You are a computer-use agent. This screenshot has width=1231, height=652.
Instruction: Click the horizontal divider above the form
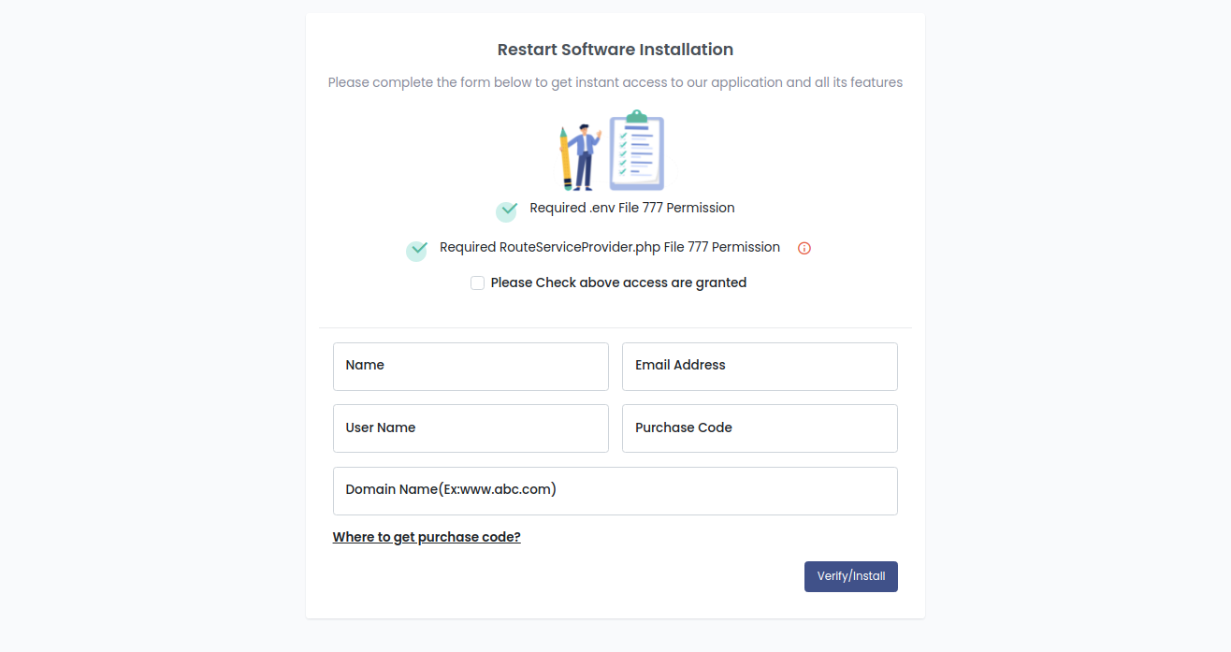coord(615,327)
